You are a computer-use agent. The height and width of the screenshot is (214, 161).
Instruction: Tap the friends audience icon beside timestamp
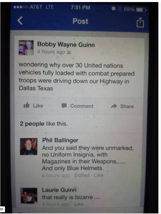[x=69, y=52]
